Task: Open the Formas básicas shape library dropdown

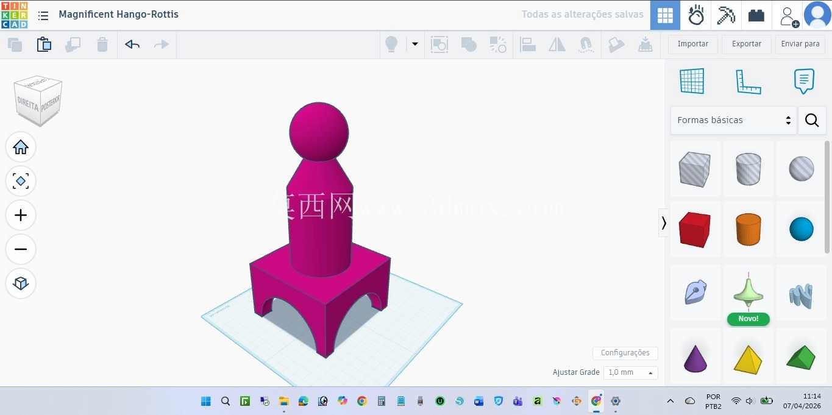Action: (734, 120)
